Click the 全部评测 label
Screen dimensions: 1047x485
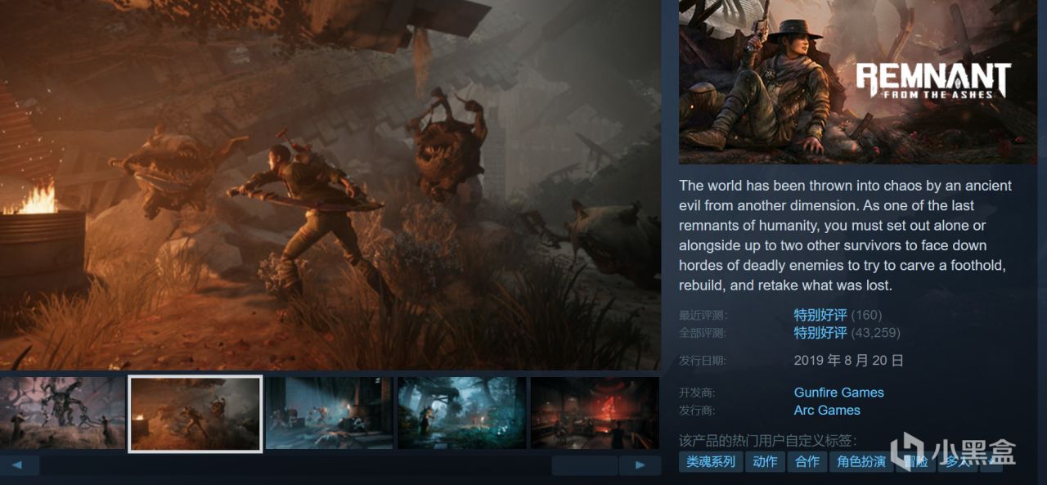coord(703,333)
